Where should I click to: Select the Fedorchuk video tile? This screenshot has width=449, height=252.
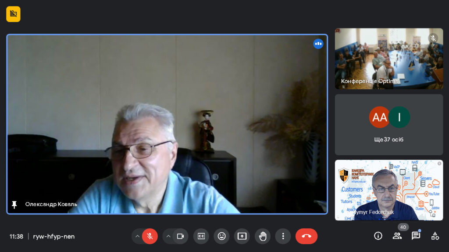[389, 190]
